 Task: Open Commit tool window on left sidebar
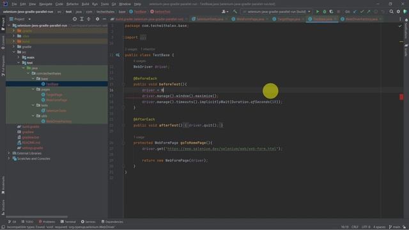click(x=3, y=43)
